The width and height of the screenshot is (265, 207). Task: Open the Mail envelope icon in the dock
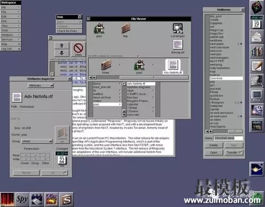pyautogui.click(x=257, y=37)
